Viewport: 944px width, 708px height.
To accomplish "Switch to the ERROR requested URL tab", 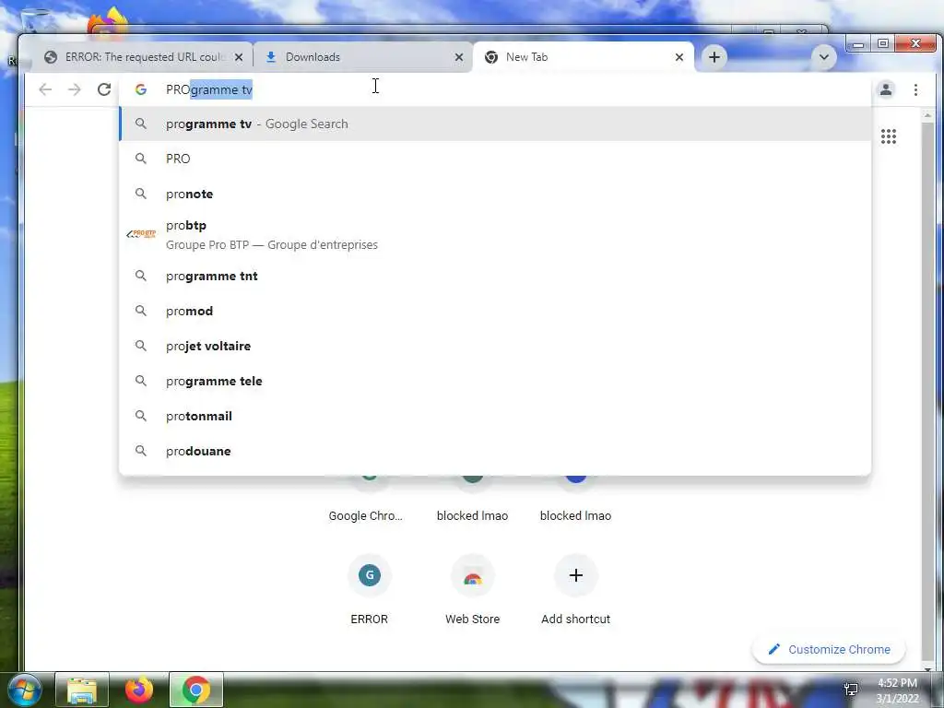I will tap(143, 57).
